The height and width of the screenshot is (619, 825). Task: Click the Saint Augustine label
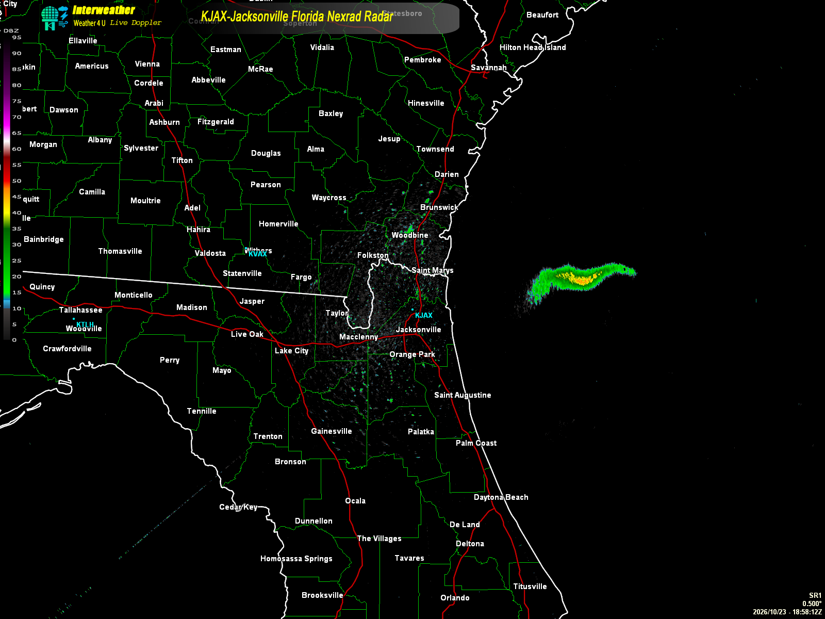click(x=463, y=395)
